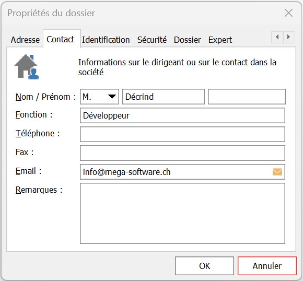
Task: Select the Fonction field containing Développeur
Action: point(183,115)
